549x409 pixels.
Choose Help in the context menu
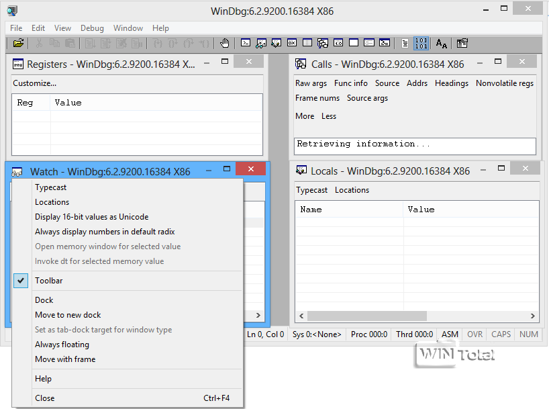127,379
